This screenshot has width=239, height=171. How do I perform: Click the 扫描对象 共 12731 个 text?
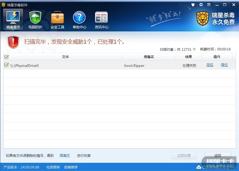[x=178, y=49]
